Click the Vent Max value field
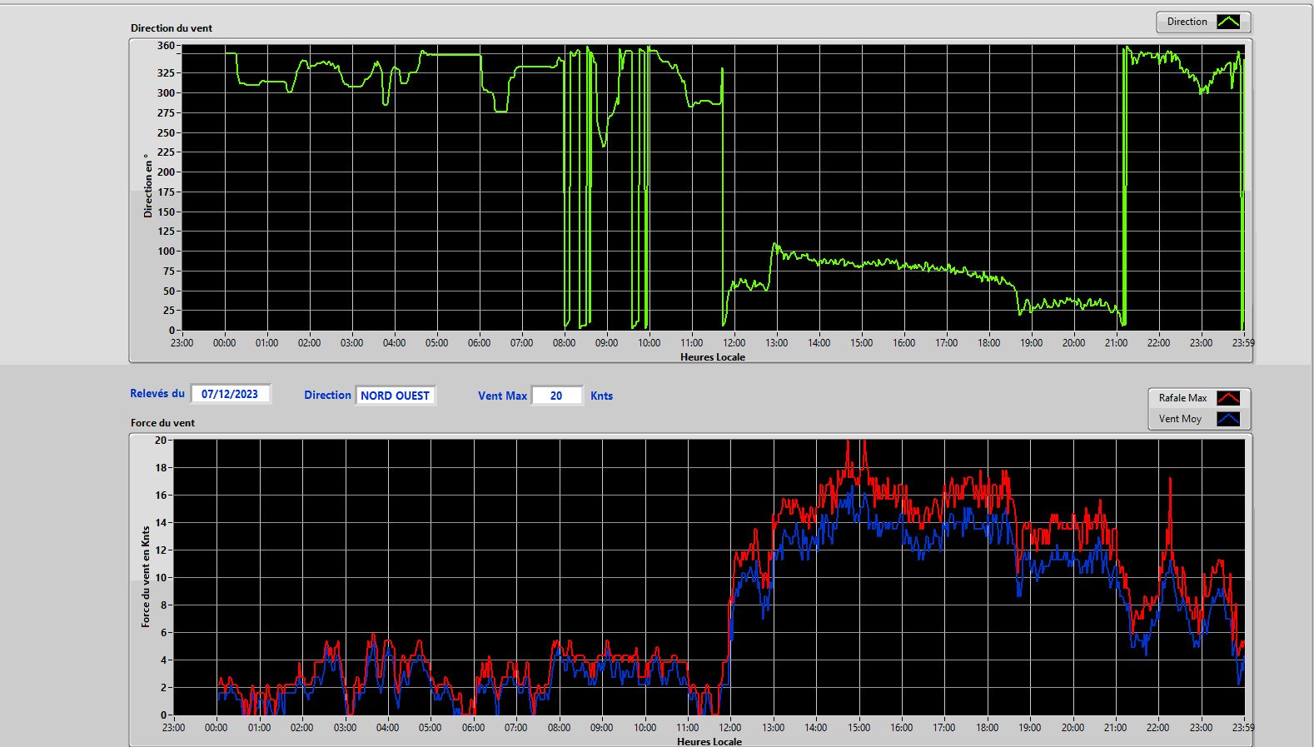The height and width of the screenshot is (747, 1314). point(556,396)
